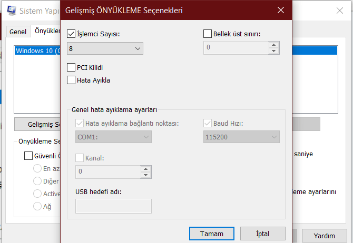The height and width of the screenshot is (243, 353).
Task: Click Tamam to confirm settings
Action: [x=212, y=234]
